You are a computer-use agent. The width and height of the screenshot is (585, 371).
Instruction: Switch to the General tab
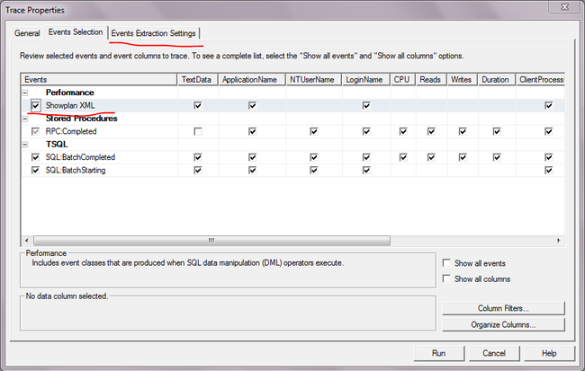click(x=27, y=33)
